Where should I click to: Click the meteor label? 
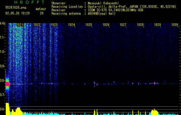click(x=41, y=9)
